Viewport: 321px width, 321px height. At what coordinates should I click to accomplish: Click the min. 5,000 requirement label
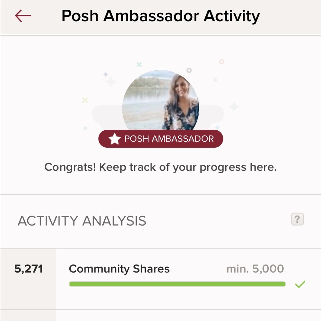tap(255, 269)
